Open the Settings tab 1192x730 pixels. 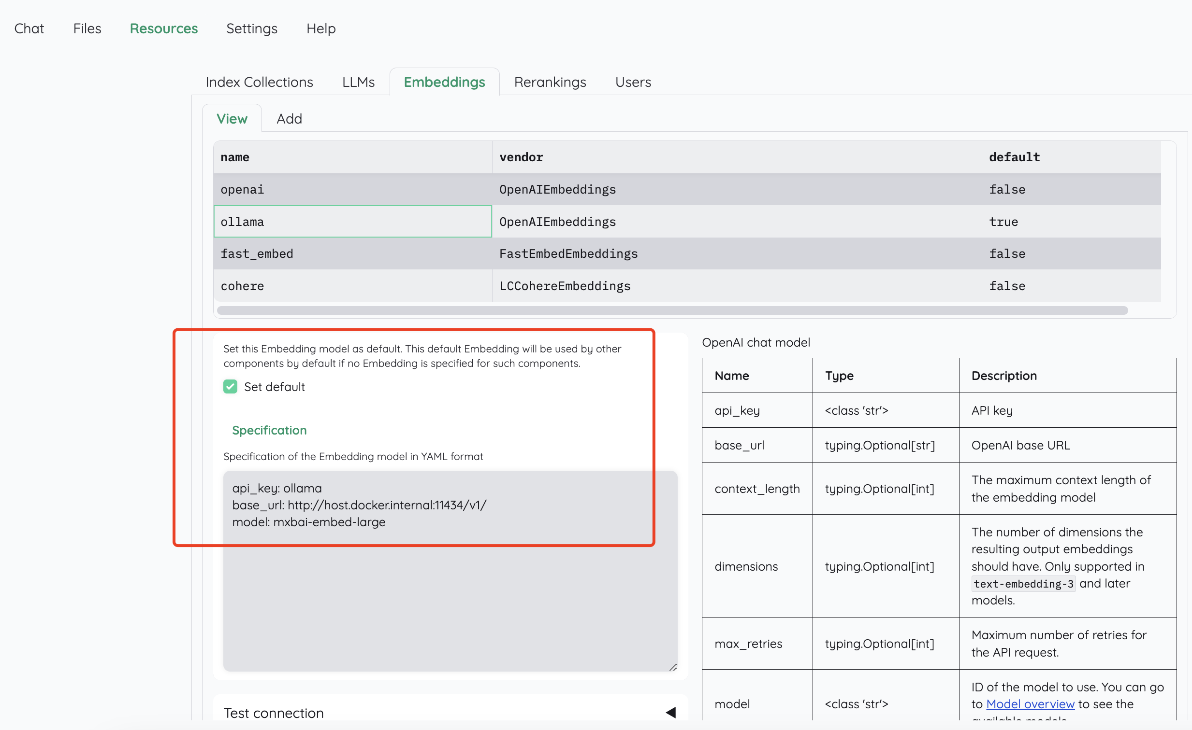[x=251, y=28]
